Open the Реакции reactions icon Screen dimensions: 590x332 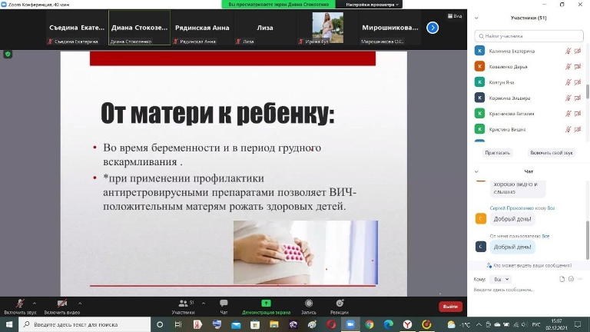(339, 306)
